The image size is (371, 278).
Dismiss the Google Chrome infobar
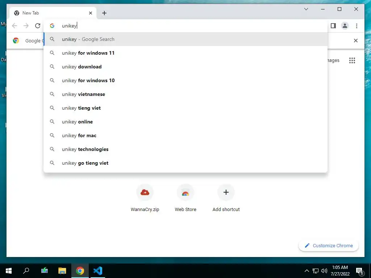pyautogui.click(x=356, y=41)
